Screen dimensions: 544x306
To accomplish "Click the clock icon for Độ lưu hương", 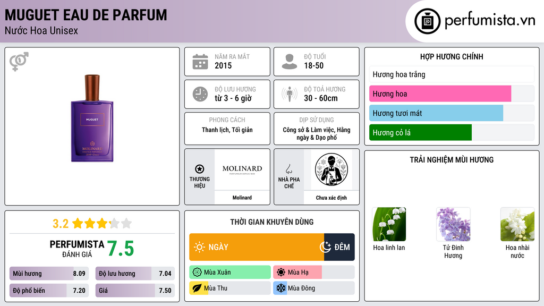I will coord(200,94).
